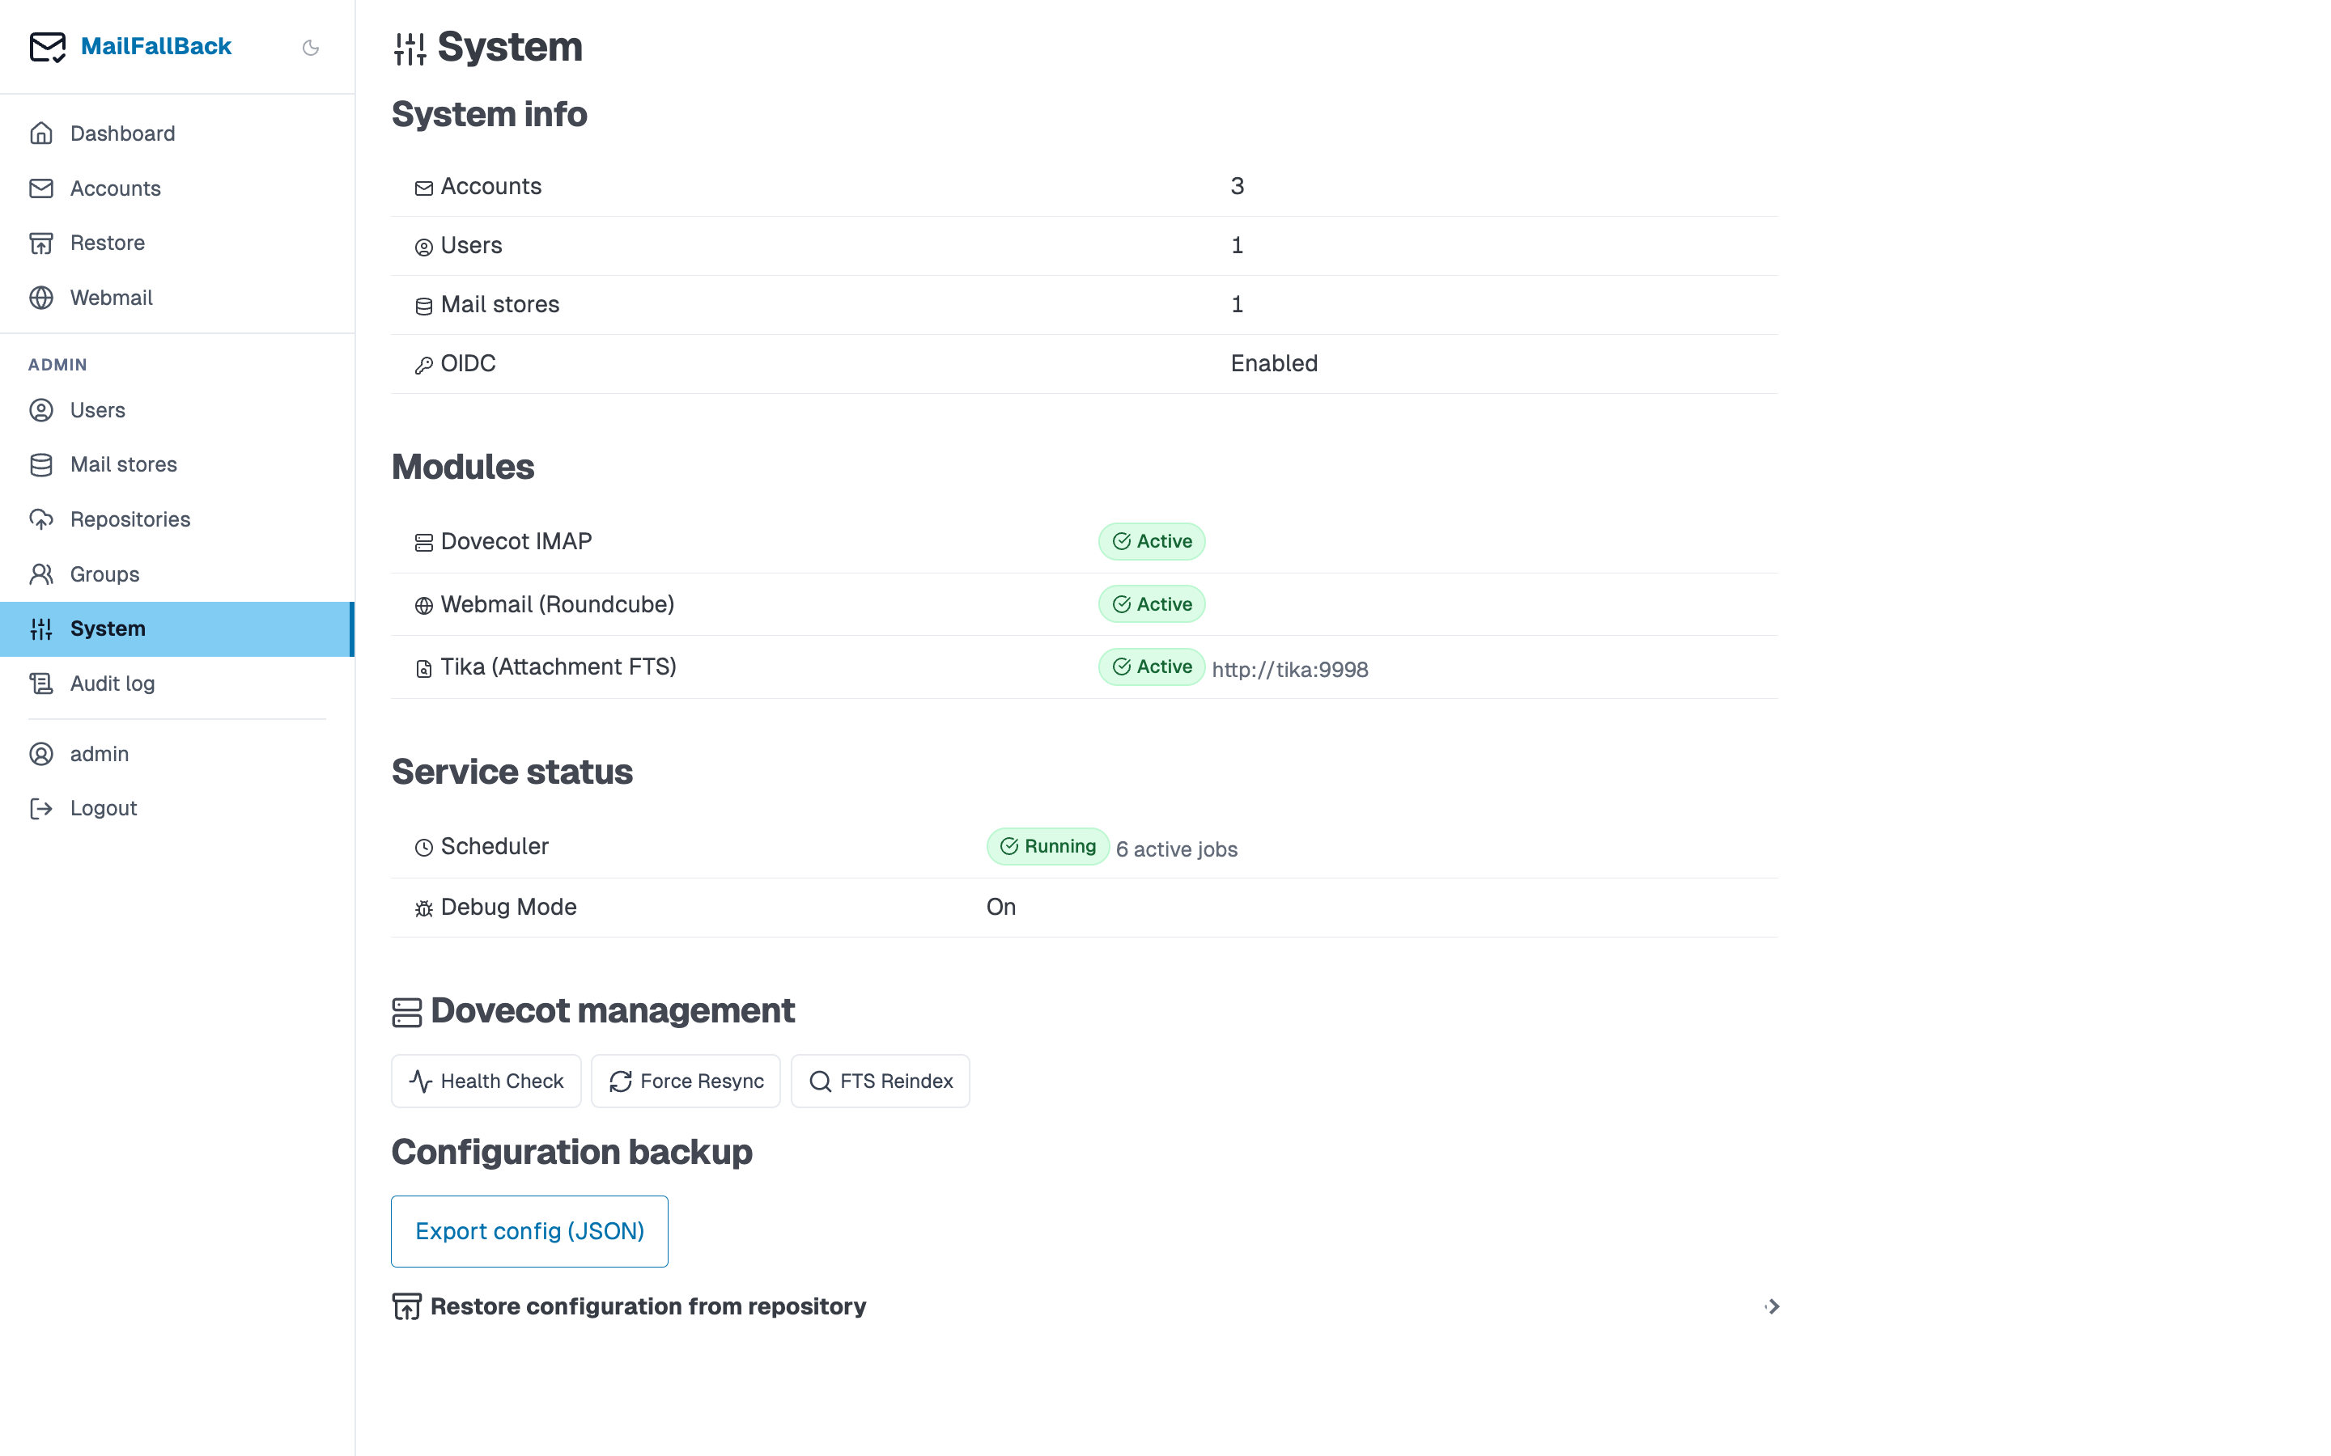Click the Mail stores database icon in sidebar
The height and width of the screenshot is (1456, 2331).
pyautogui.click(x=41, y=464)
